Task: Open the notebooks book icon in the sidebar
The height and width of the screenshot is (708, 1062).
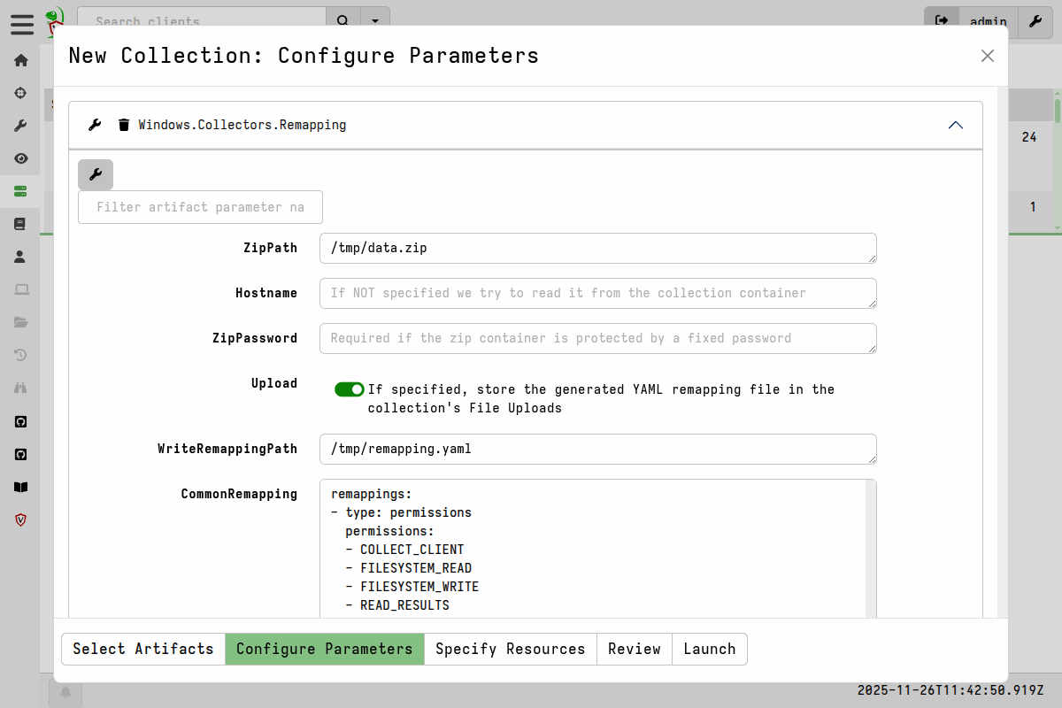Action: (x=20, y=224)
